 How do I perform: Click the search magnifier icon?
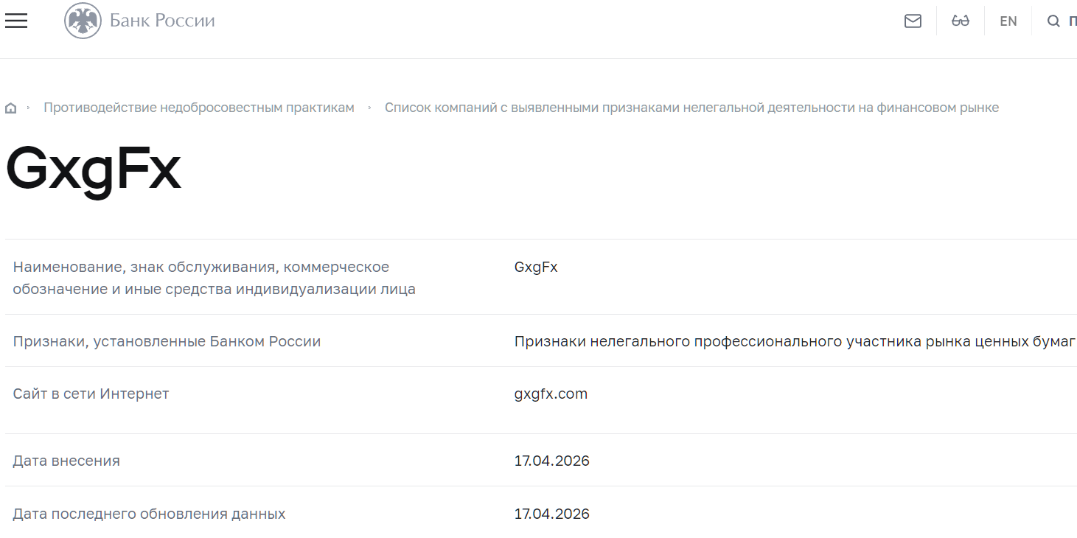pos(1053,21)
